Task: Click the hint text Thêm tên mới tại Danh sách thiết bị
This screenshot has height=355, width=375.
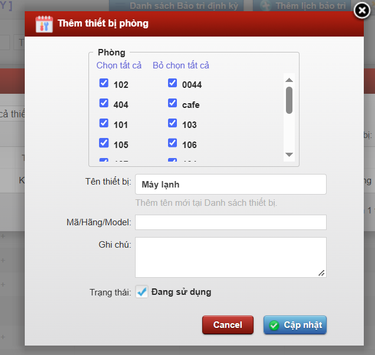Action: click(206, 203)
